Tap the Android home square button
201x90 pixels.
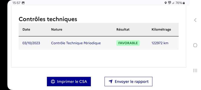coord(195,45)
